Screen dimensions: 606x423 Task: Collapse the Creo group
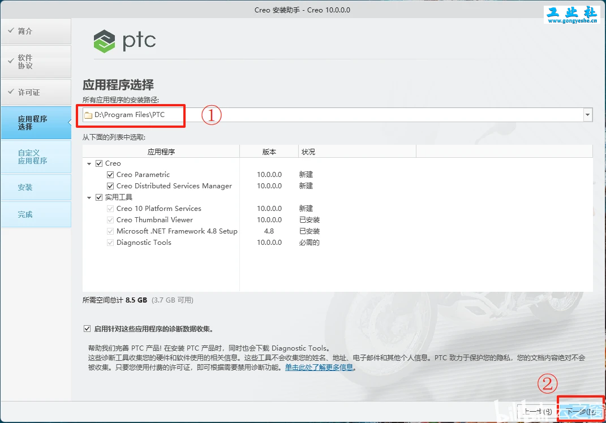pos(89,164)
